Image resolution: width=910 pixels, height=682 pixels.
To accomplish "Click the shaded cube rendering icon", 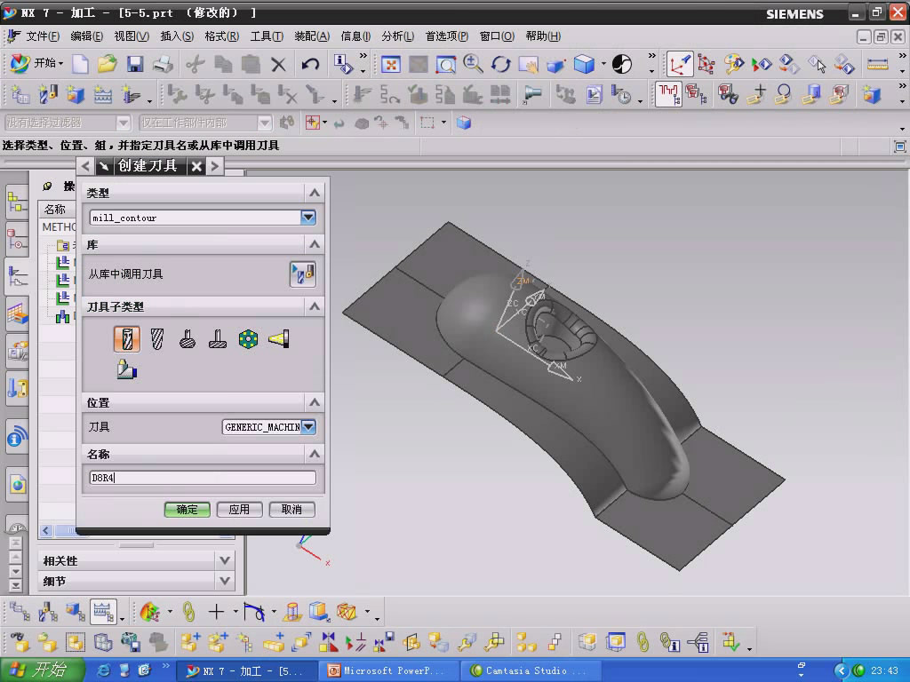I will point(584,64).
